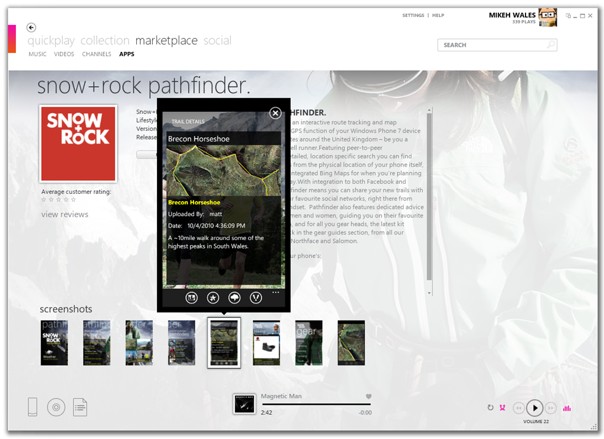Click the SEARCH input field

tap(497, 45)
